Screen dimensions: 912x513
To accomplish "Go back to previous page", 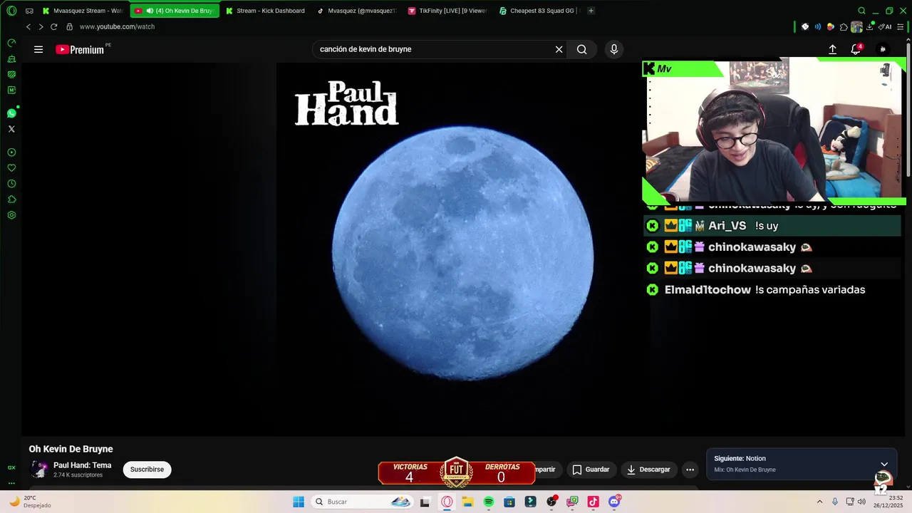I will (x=28, y=26).
